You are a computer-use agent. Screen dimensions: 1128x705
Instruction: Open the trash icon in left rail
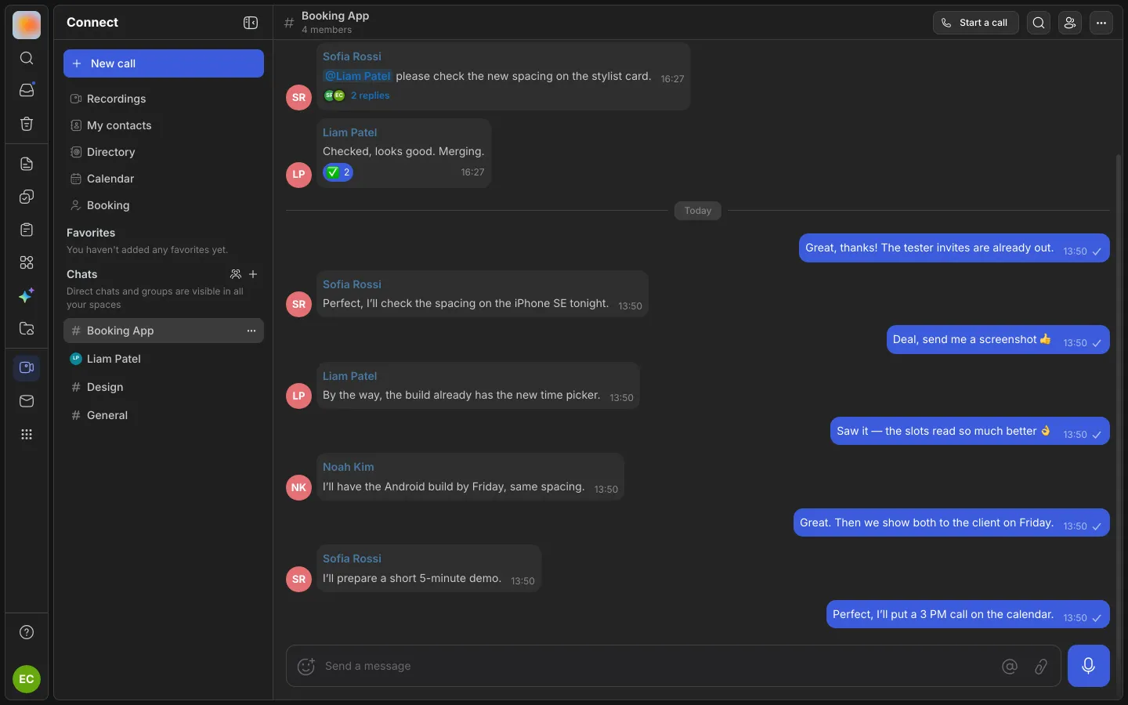point(27,124)
